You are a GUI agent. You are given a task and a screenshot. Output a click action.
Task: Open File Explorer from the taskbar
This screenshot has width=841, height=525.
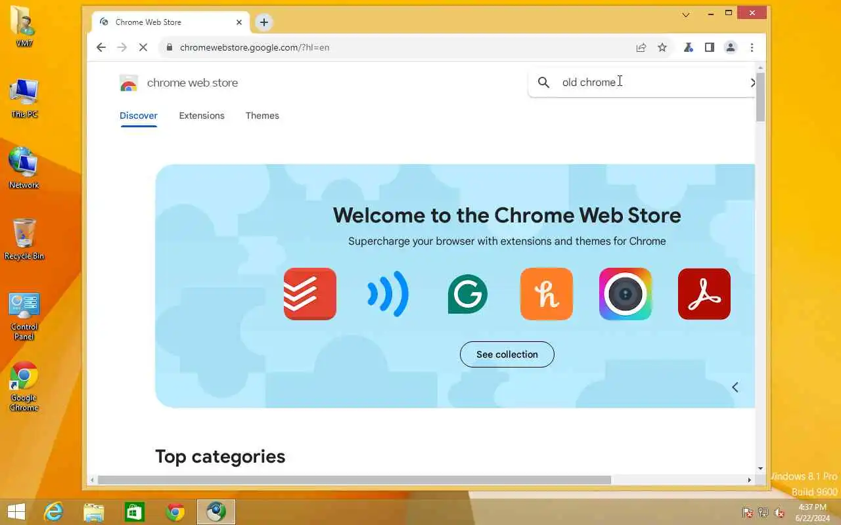tap(93, 512)
